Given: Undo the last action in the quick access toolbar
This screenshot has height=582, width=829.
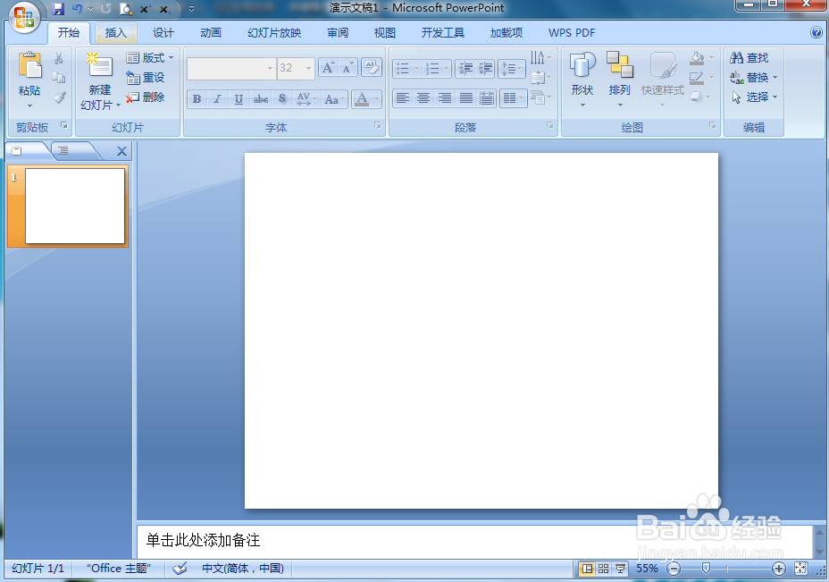Looking at the screenshot, I should coord(77,8).
